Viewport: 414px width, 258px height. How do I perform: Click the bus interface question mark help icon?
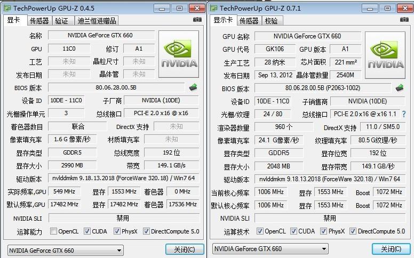[x=404, y=114]
